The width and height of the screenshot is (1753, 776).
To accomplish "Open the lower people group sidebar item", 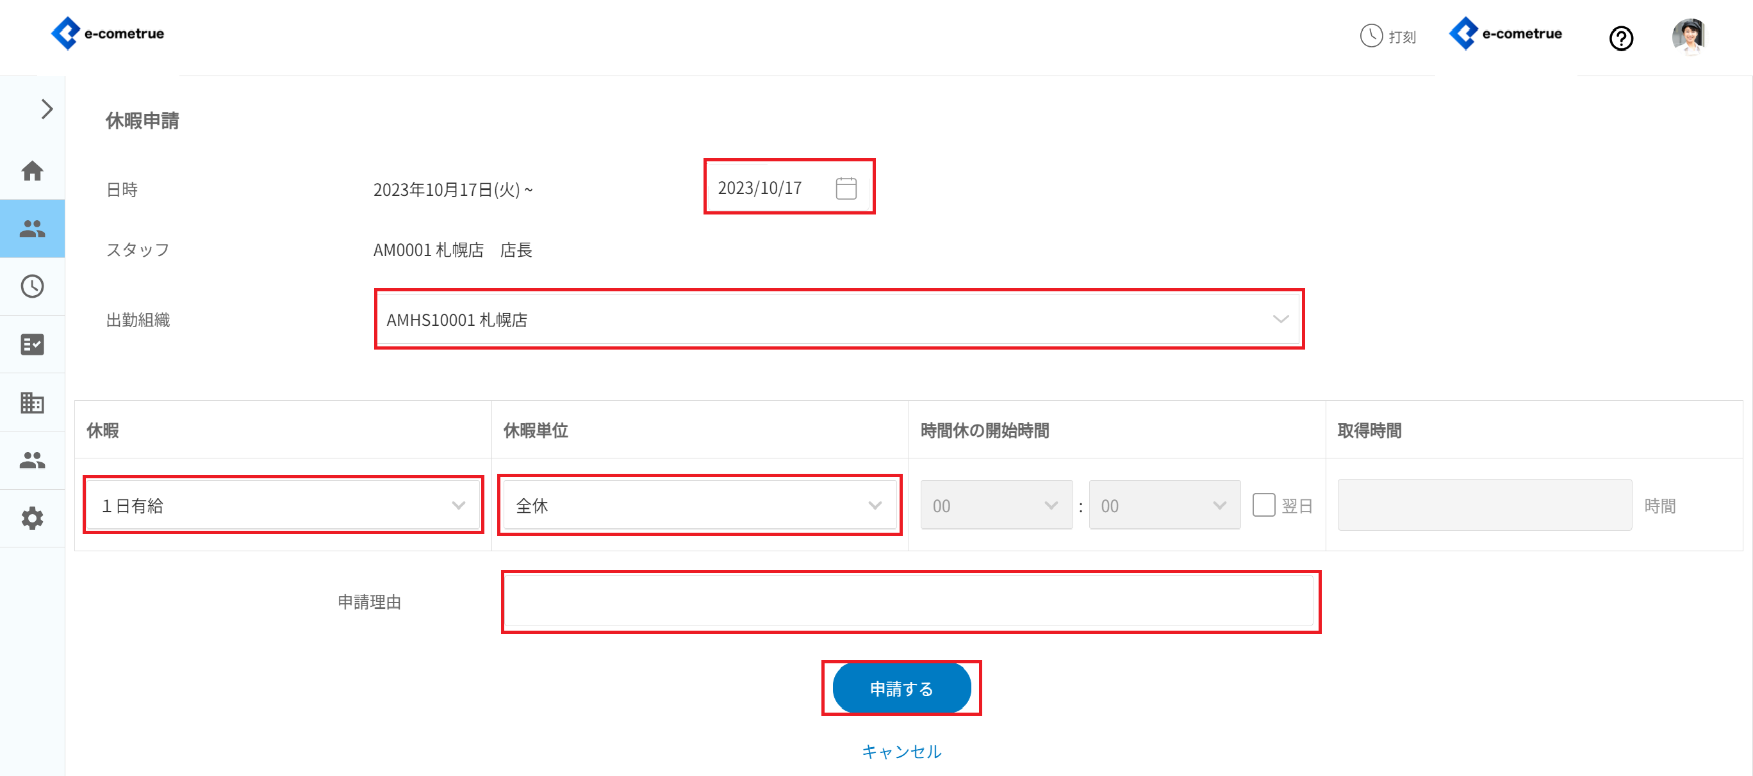I will click(x=32, y=460).
